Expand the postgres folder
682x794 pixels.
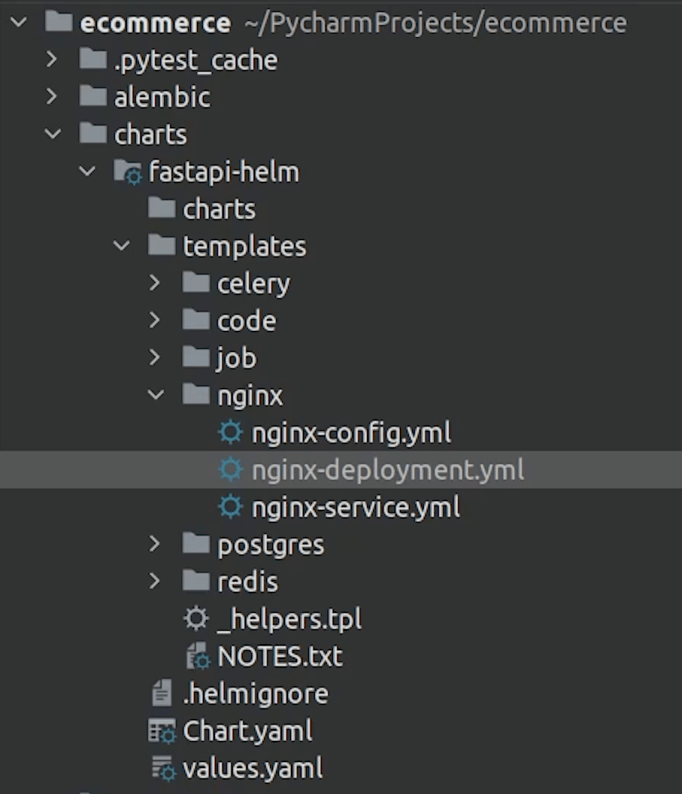[x=154, y=543]
